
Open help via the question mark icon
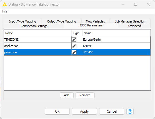(x=130, y=111)
